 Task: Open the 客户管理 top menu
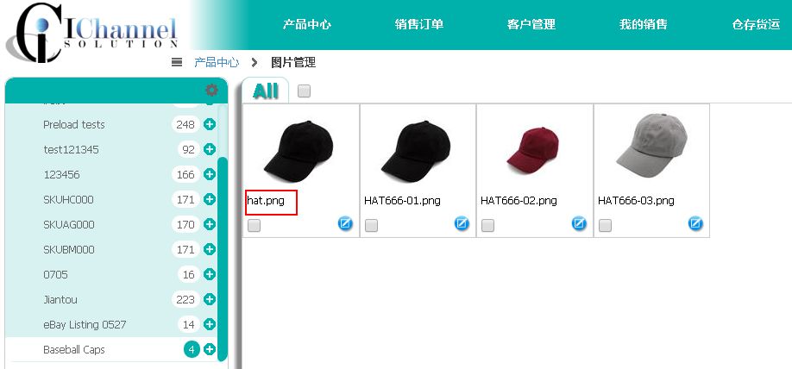click(x=531, y=24)
